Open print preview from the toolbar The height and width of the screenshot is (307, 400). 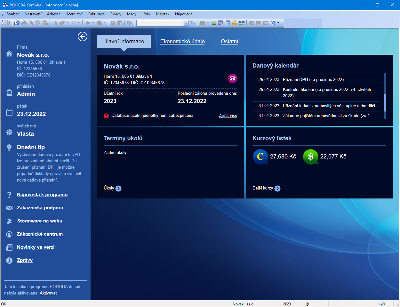(x=31, y=23)
